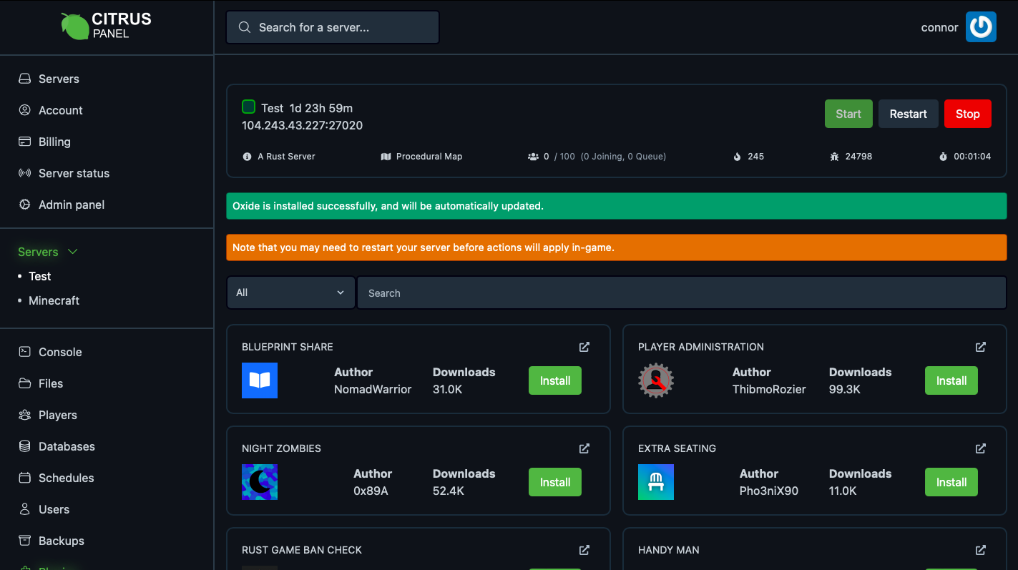Install the Night Zombies plugin
Screen dimensions: 1018x570
tap(554, 482)
